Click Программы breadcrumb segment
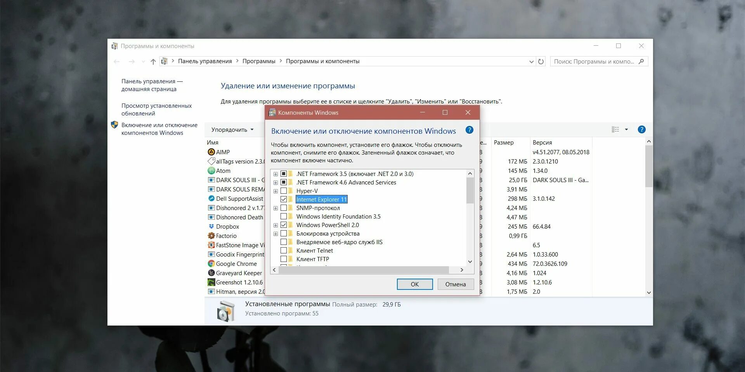The height and width of the screenshot is (372, 745). click(x=259, y=61)
